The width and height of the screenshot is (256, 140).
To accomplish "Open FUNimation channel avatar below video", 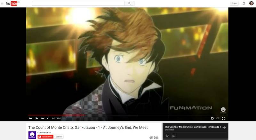I will tap(32, 135).
